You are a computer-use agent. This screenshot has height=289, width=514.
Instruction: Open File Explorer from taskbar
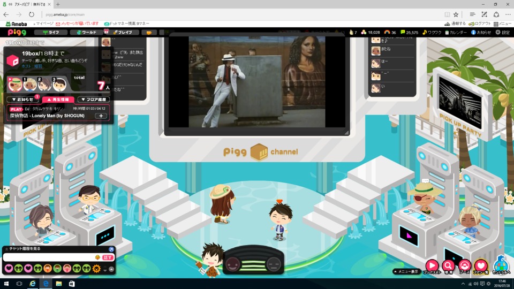pos(59,284)
